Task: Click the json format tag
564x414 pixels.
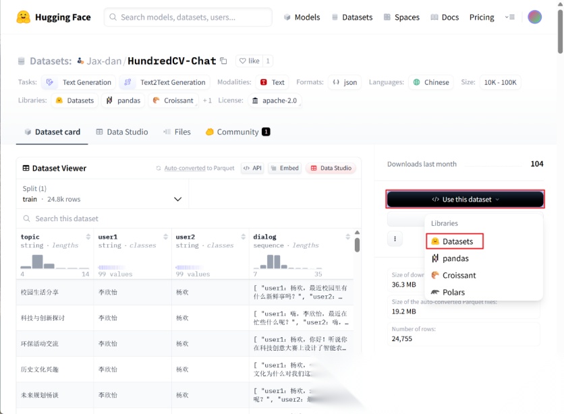Action: pos(345,82)
